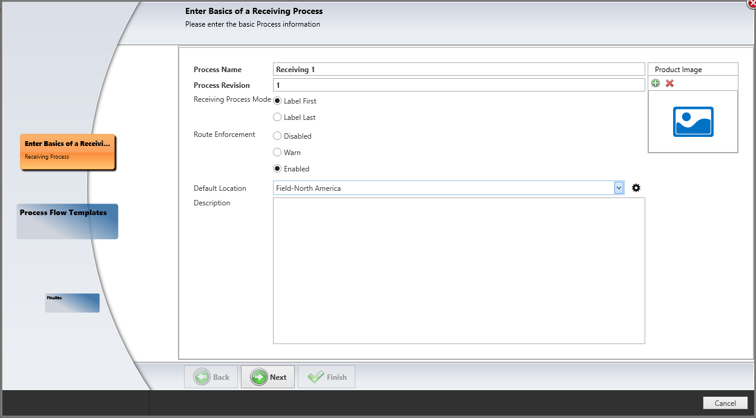Set Route Enforcement to Warn
Image resolution: width=756 pixels, height=418 pixels.
click(277, 152)
